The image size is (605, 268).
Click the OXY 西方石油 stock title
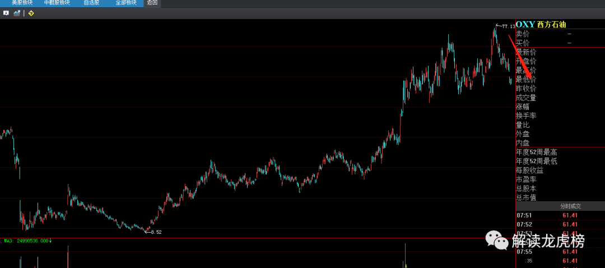[541, 24]
